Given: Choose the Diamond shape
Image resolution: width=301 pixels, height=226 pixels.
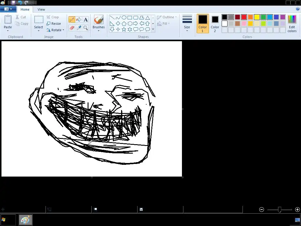Looking at the screenshot, I should pos(118,24).
